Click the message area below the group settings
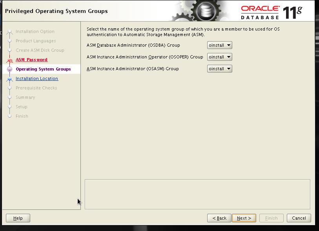The width and height of the screenshot is (319, 231). point(197,193)
